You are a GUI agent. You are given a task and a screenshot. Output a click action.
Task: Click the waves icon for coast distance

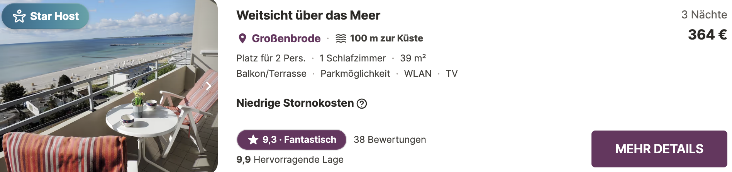pyautogui.click(x=341, y=38)
